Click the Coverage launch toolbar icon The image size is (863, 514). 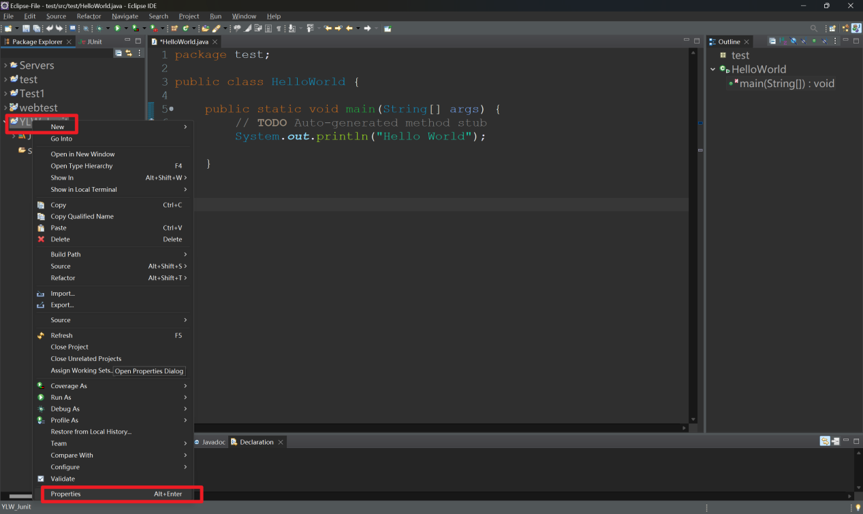[135, 29]
